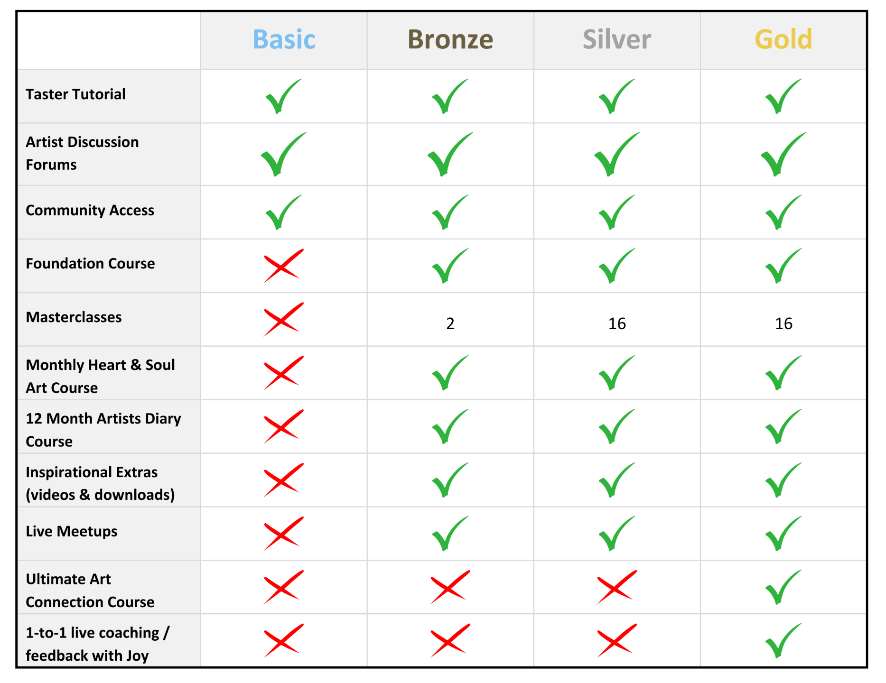Click Silver red cross for 1-to-1 live coaching

tap(617, 641)
